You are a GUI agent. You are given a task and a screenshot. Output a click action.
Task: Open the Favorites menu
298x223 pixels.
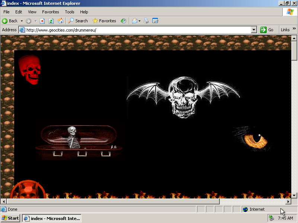(x=50, y=12)
